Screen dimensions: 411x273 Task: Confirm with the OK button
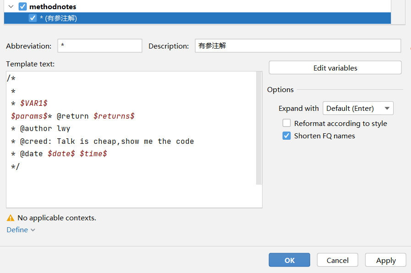[x=290, y=260]
